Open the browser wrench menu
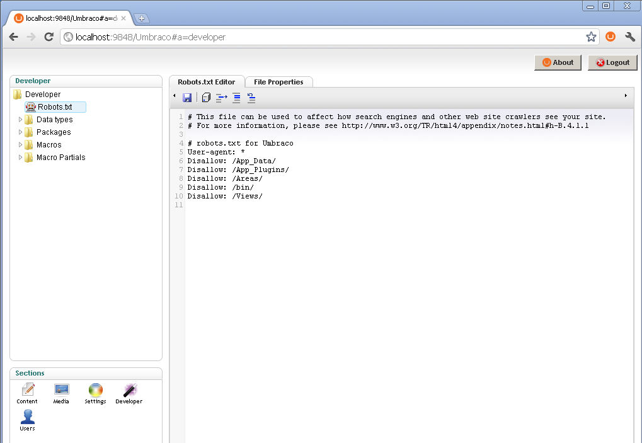The height and width of the screenshot is (443, 642). 630,37
